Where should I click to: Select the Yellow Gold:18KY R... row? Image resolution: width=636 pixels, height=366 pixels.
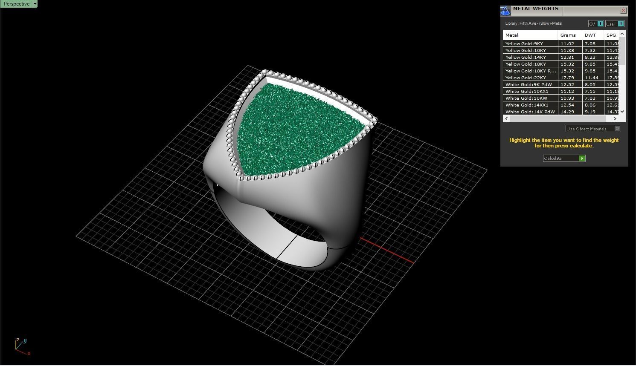click(x=561, y=71)
